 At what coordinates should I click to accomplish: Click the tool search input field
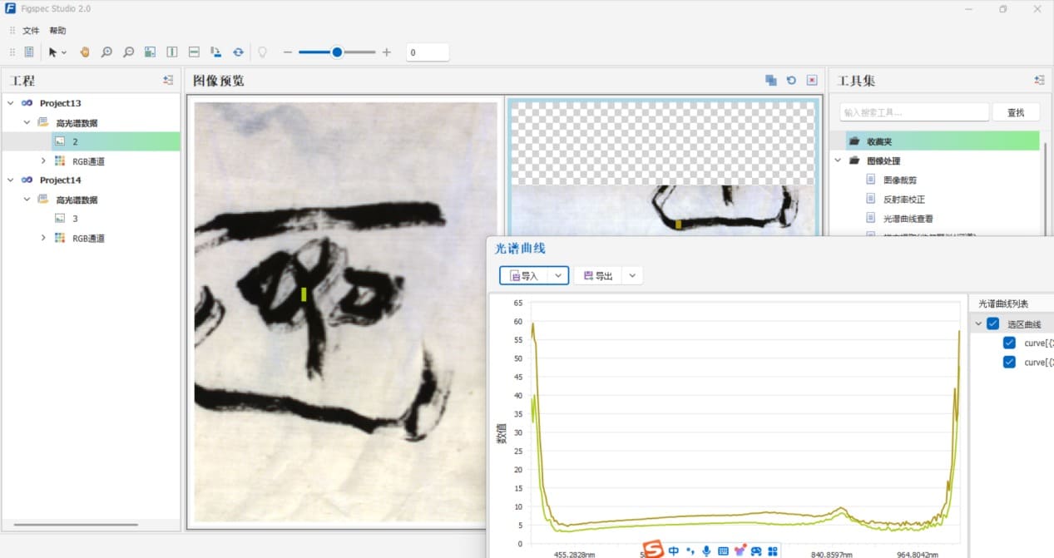[x=913, y=112]
